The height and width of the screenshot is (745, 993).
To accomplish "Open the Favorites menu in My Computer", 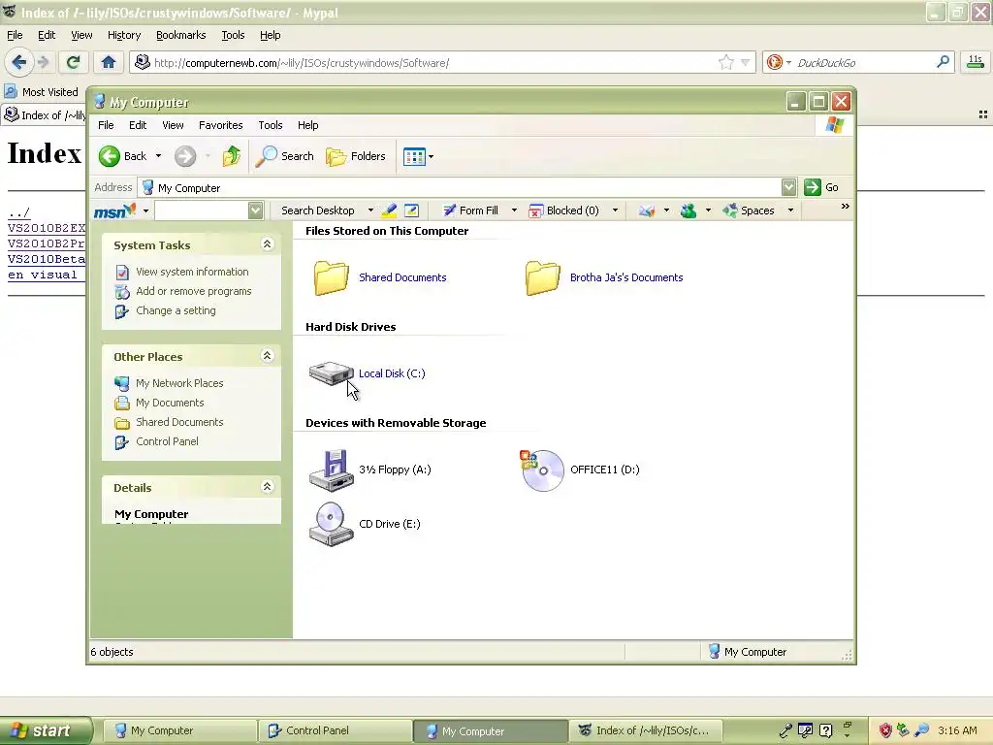I will [220, 125].
